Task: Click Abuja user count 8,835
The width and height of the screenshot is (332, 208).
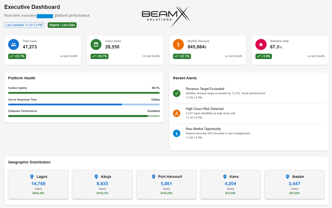Action: [102, 184]
